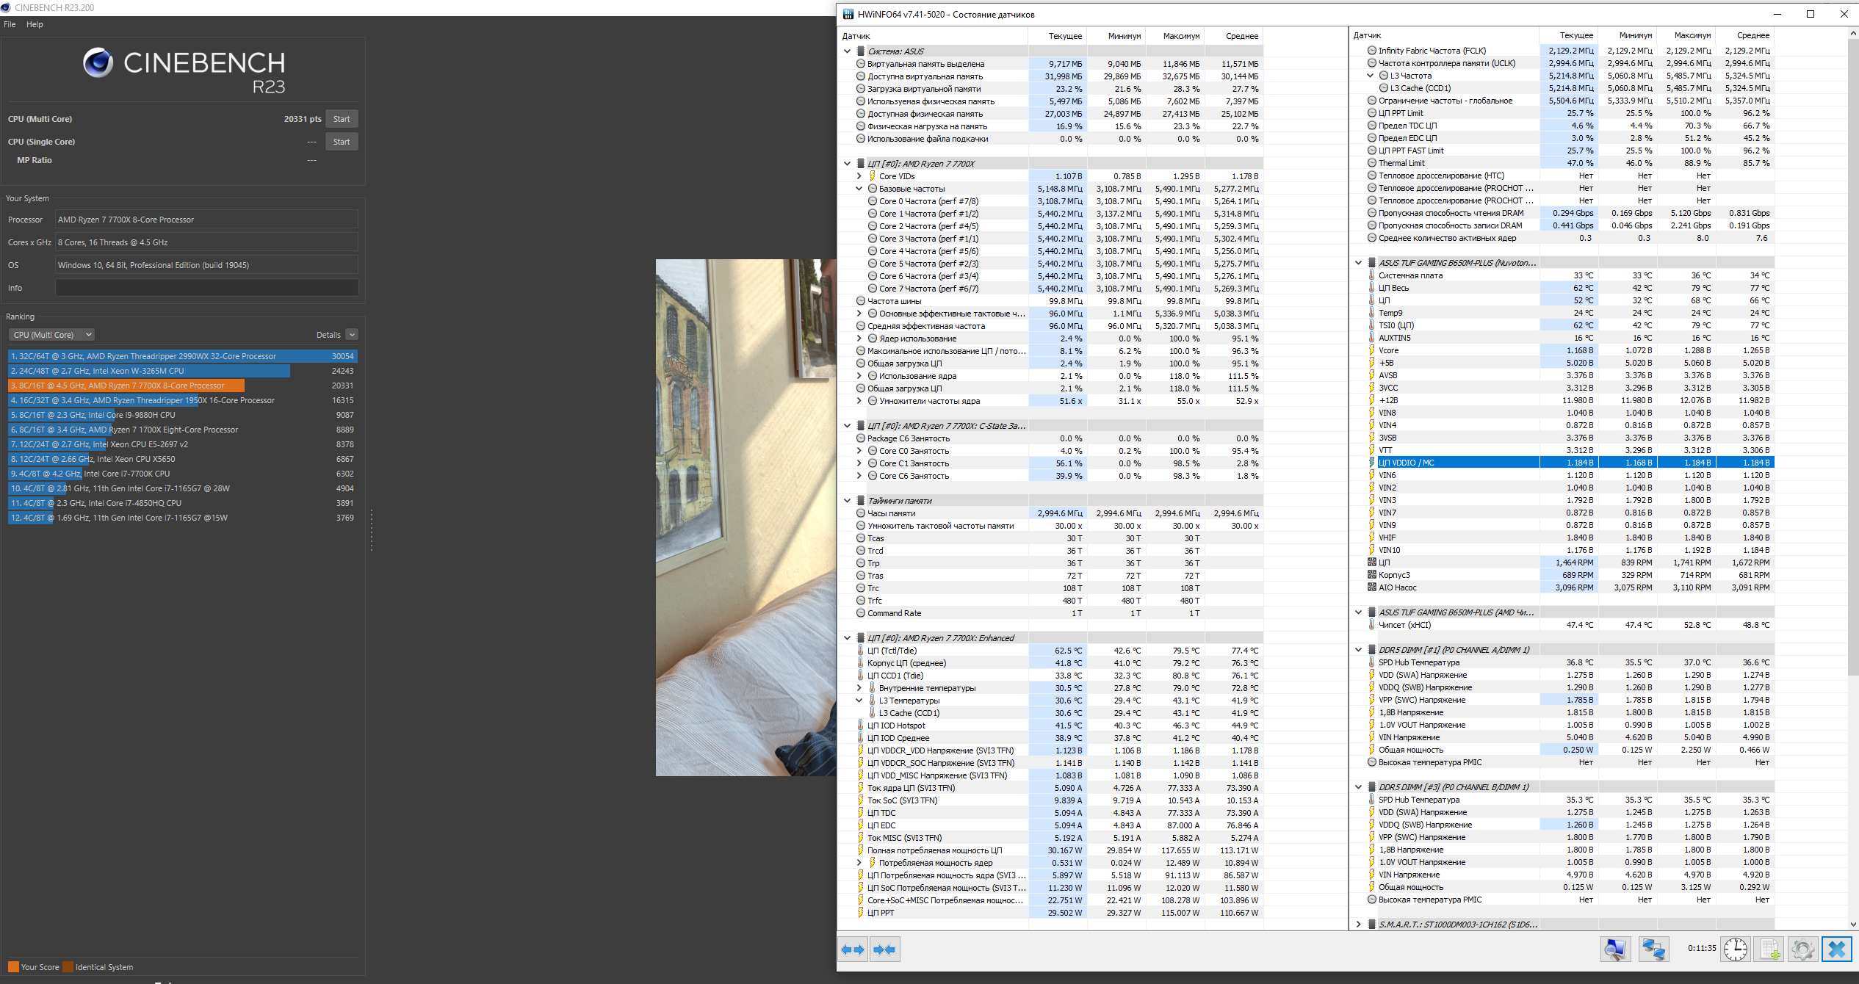Start the CPU Single Core benchmark

click(342, 142)
